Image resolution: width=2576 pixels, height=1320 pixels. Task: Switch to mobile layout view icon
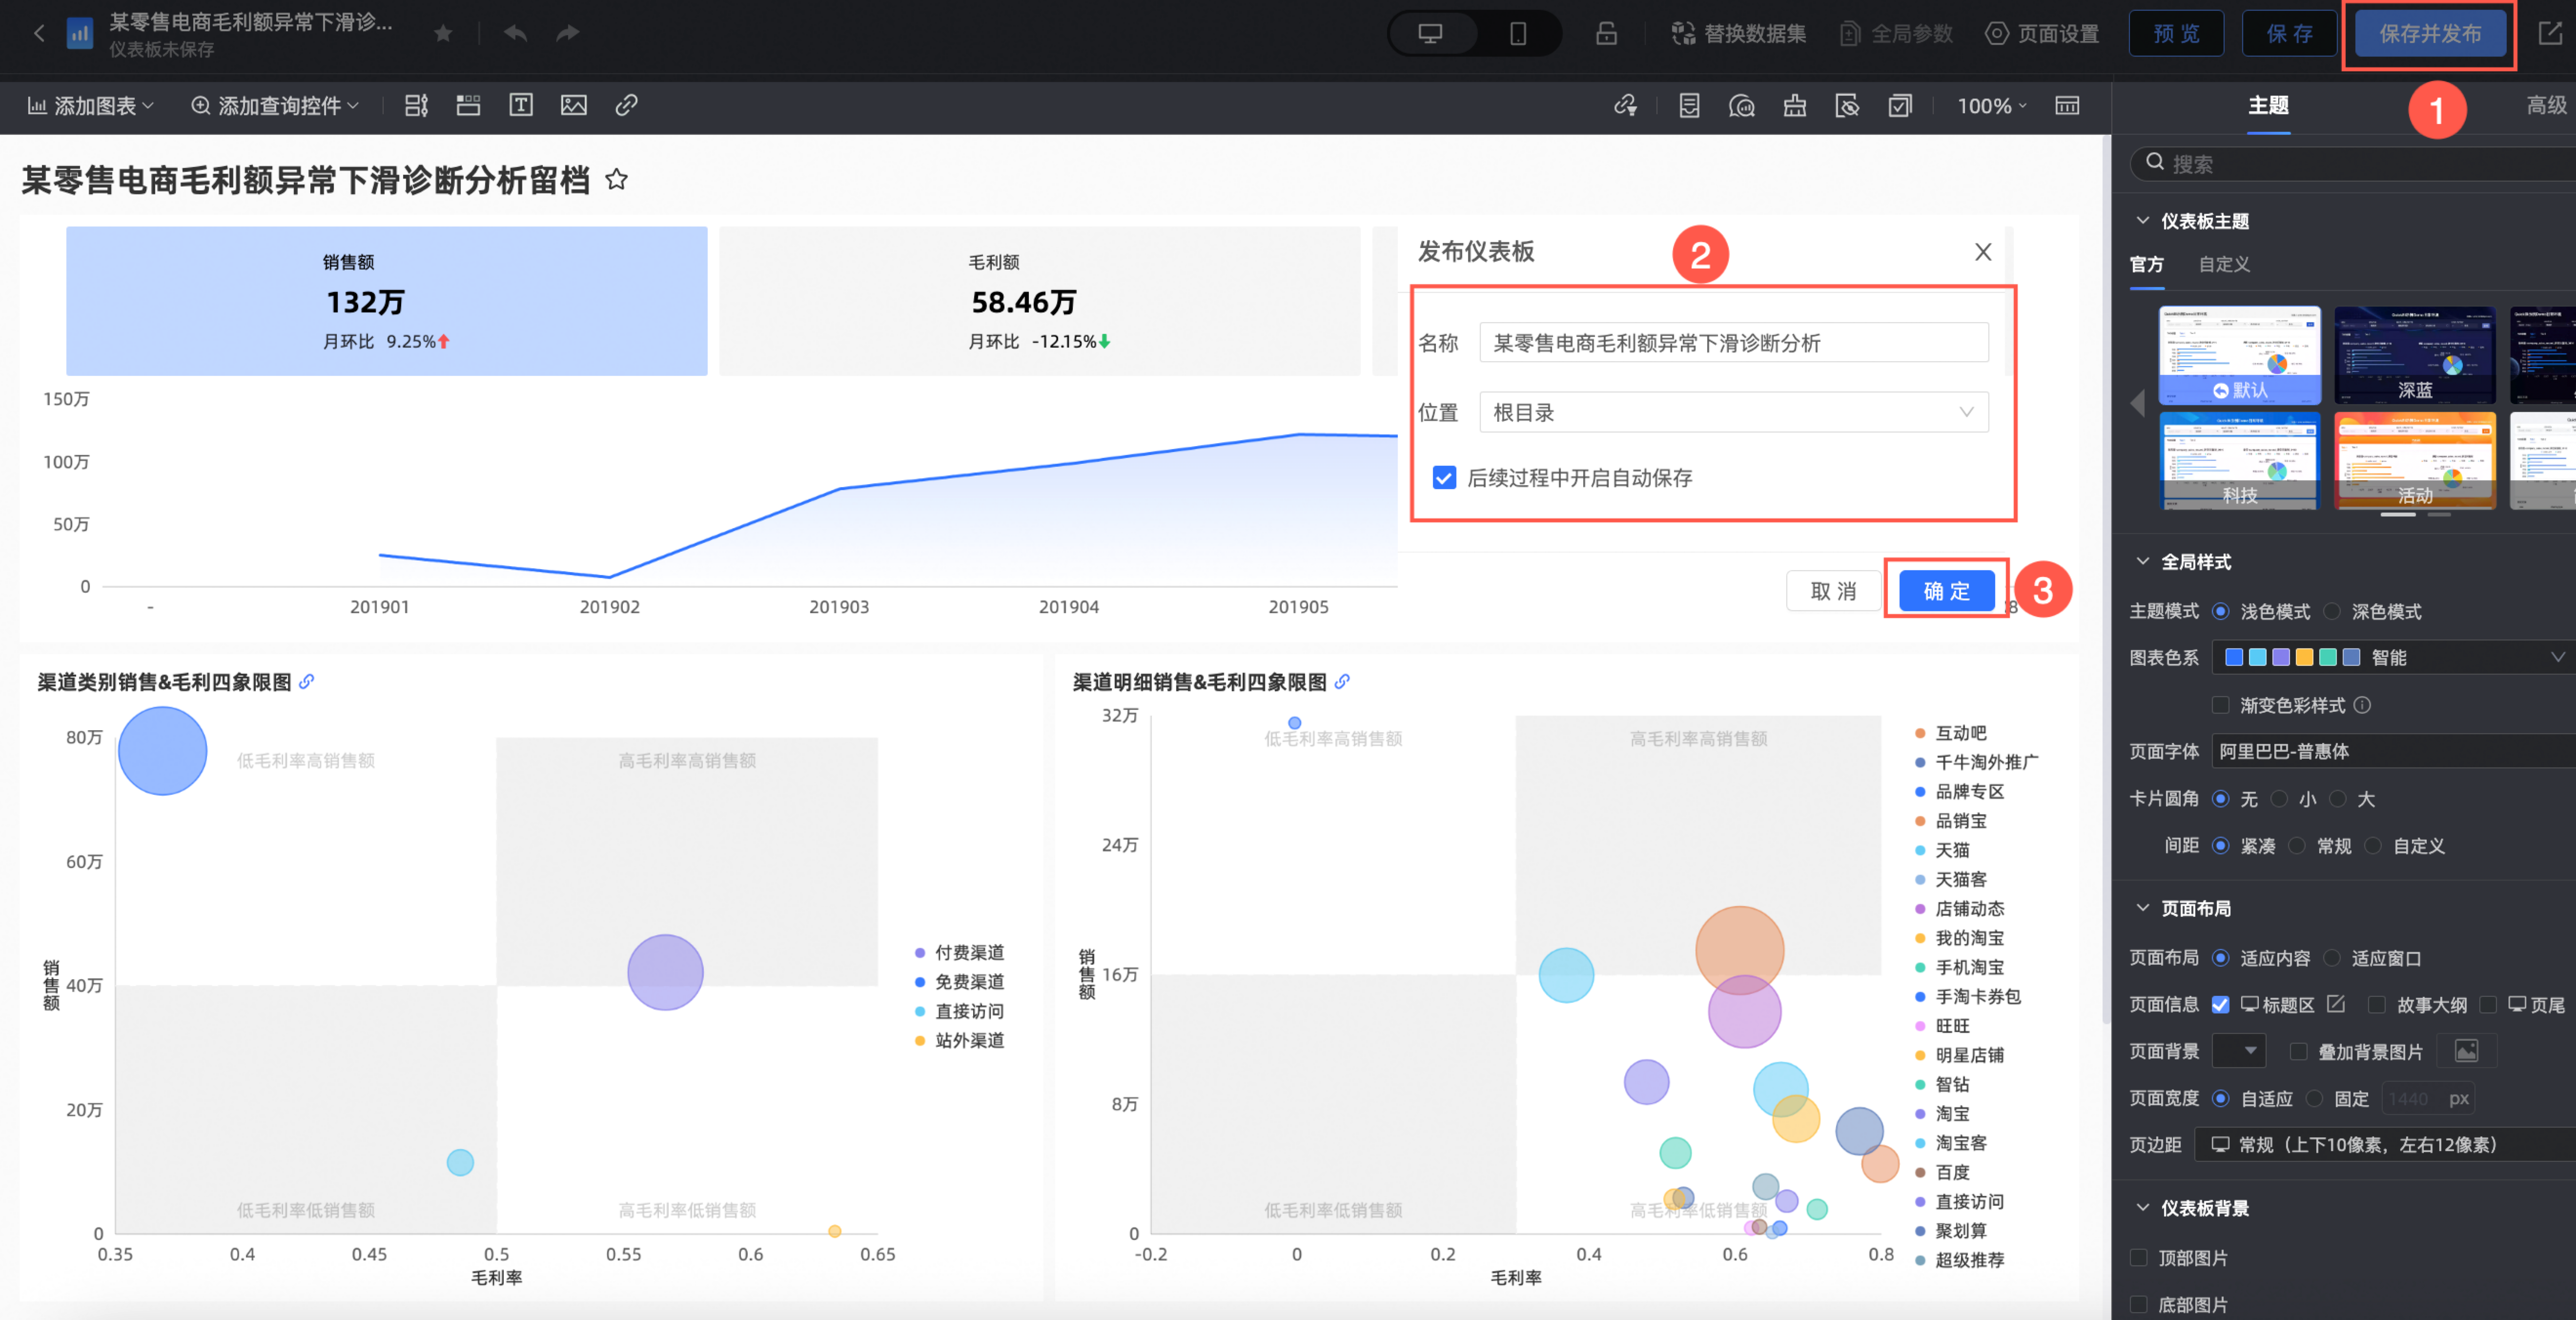[x=1517, y=34]
